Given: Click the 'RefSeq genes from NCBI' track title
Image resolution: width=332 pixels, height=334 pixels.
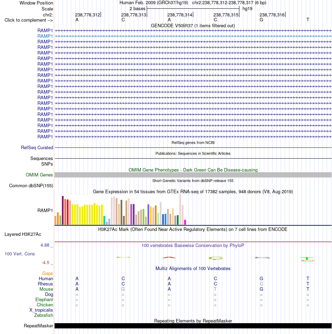Looking at the screenshot, I should pos(193,143).
